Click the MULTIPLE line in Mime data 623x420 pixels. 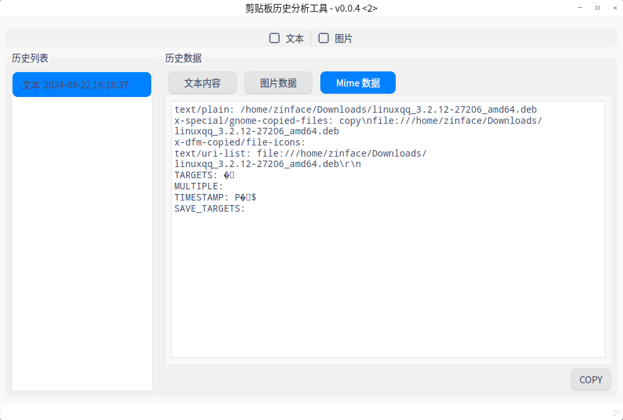click(x=198, y=186)
